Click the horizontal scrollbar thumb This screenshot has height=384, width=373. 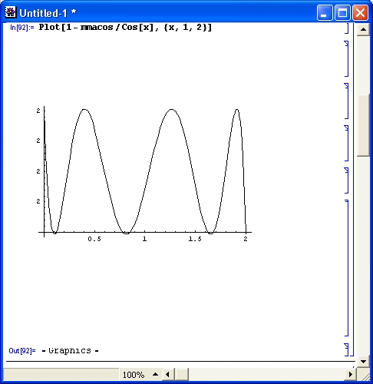tap(182, 375)
